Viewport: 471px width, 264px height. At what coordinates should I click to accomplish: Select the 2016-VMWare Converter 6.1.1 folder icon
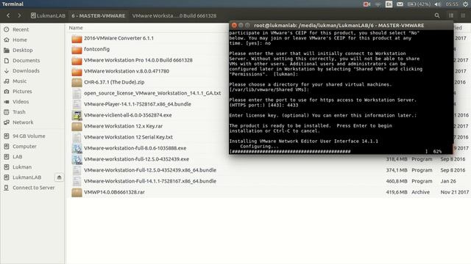coord(77,39)
